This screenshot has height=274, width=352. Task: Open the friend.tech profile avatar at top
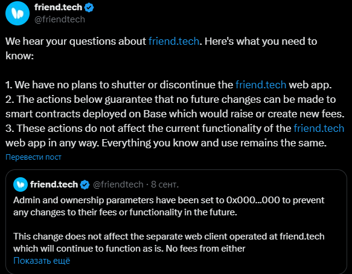point(18,13)
